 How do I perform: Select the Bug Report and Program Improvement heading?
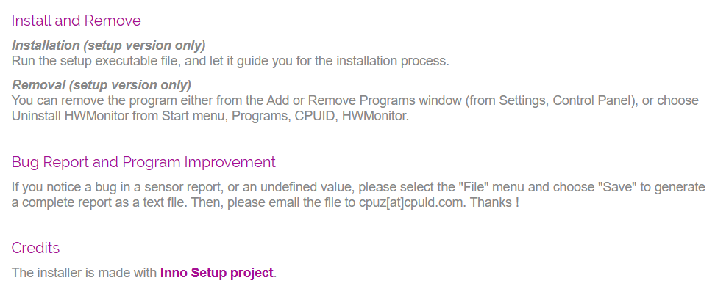point(143,162)
